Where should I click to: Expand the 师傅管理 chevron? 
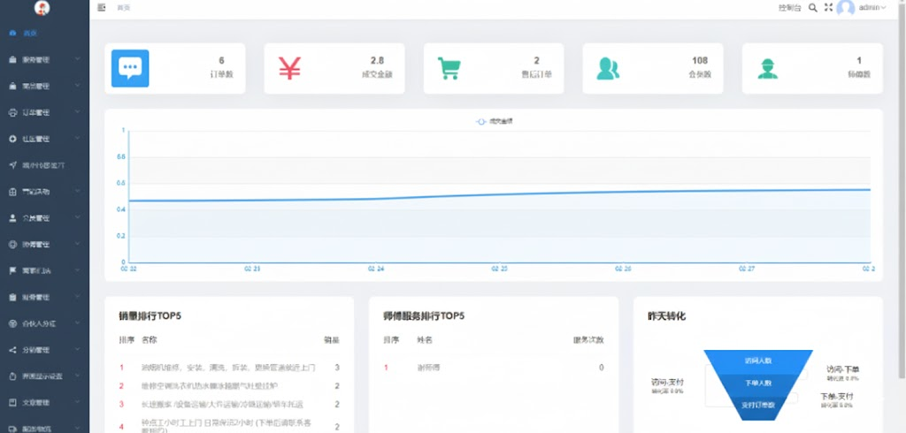pos(78,244)
